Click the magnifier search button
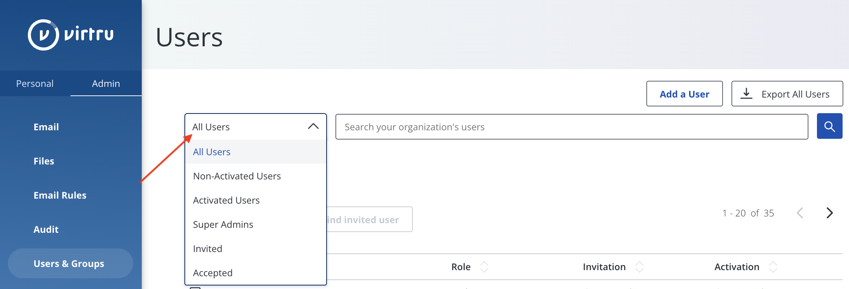The height and width of the screenshot is (289, 849). (829, 126)
